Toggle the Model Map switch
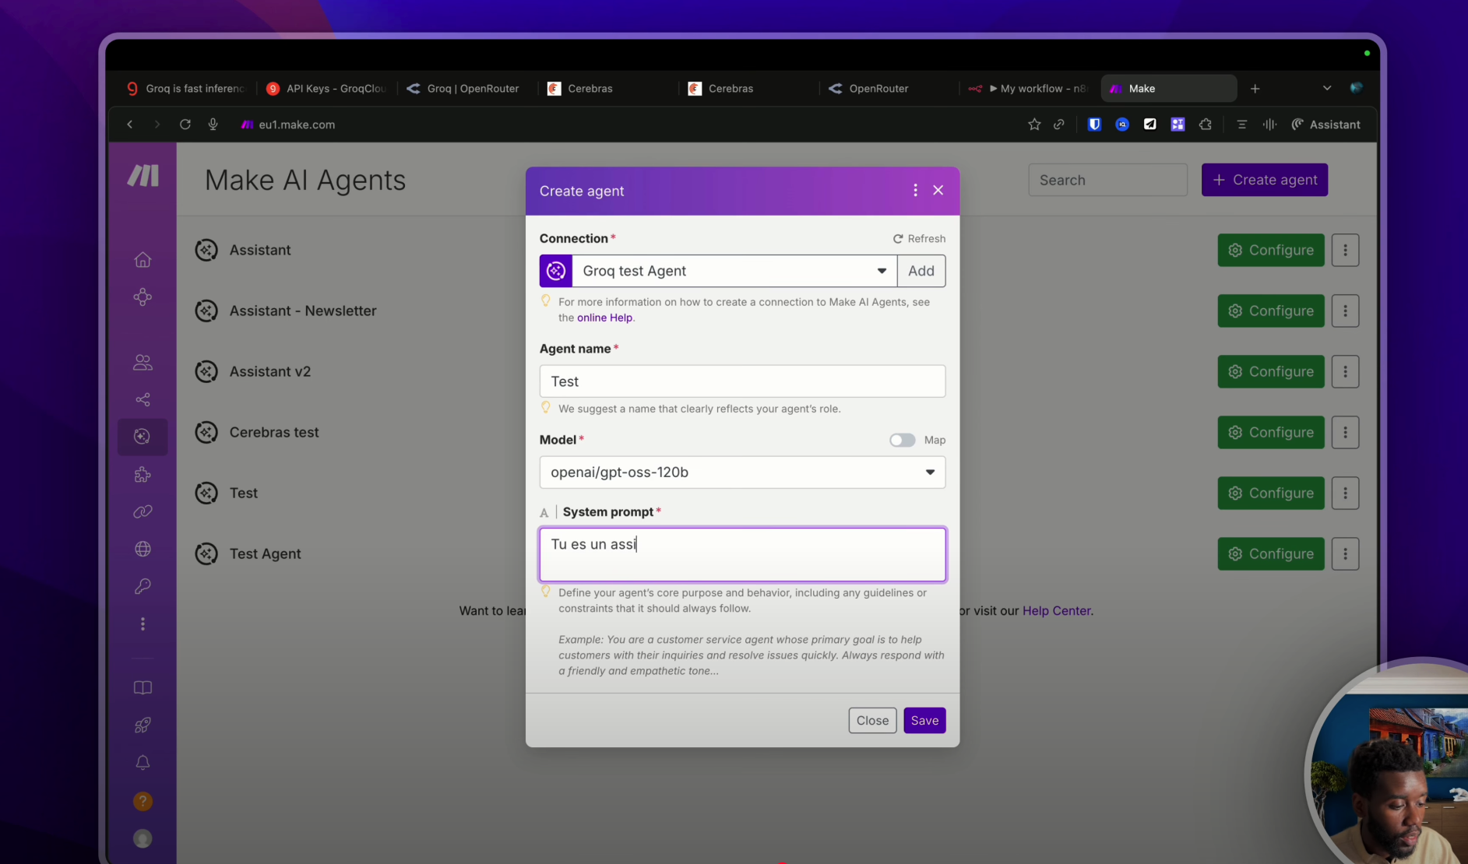 pyautogui.click(x=902, y=441)
